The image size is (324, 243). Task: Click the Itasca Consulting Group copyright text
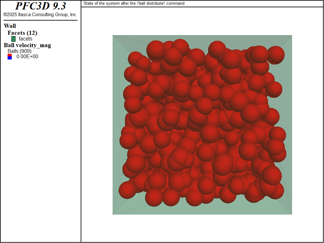coord(40,14)
